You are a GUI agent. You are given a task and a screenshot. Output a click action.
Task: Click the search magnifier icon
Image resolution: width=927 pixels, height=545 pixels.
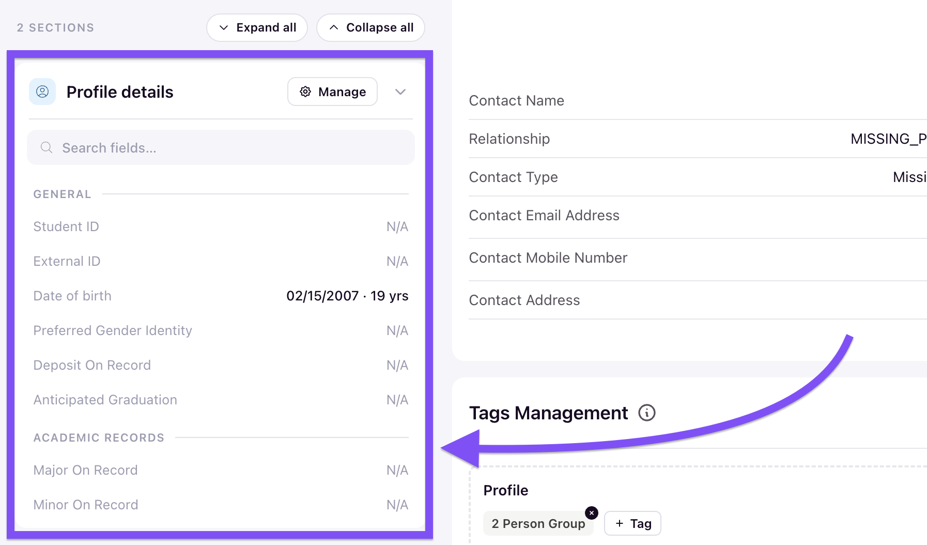point(47,147)
